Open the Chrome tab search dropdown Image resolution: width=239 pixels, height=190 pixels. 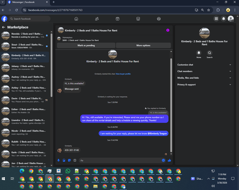click(2, 2)
